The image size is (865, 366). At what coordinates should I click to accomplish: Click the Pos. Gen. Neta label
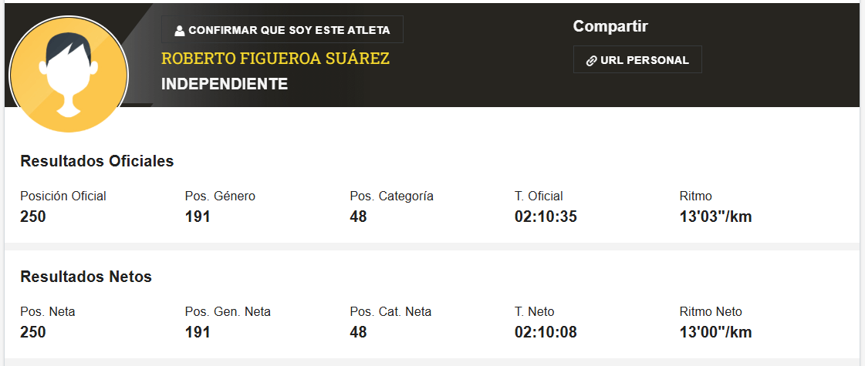(228, 312)
